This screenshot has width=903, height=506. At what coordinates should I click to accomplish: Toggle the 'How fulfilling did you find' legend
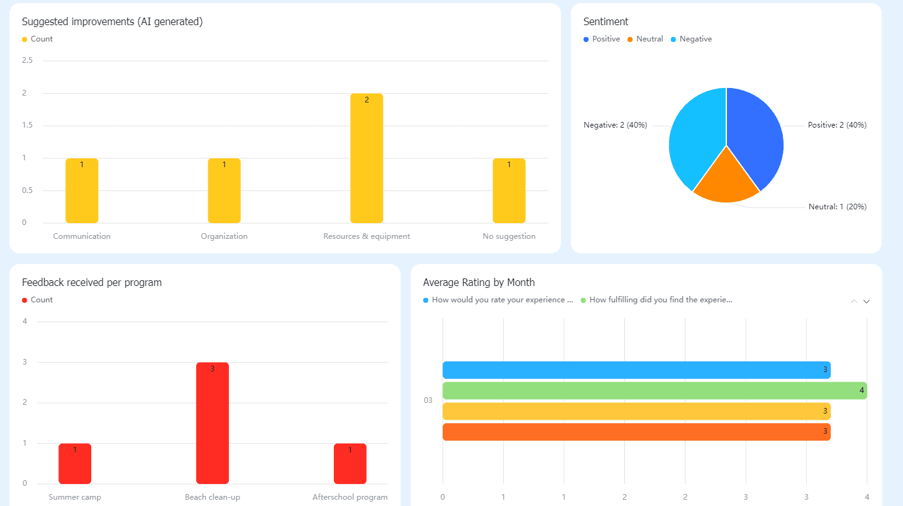(x=656, y=300)
